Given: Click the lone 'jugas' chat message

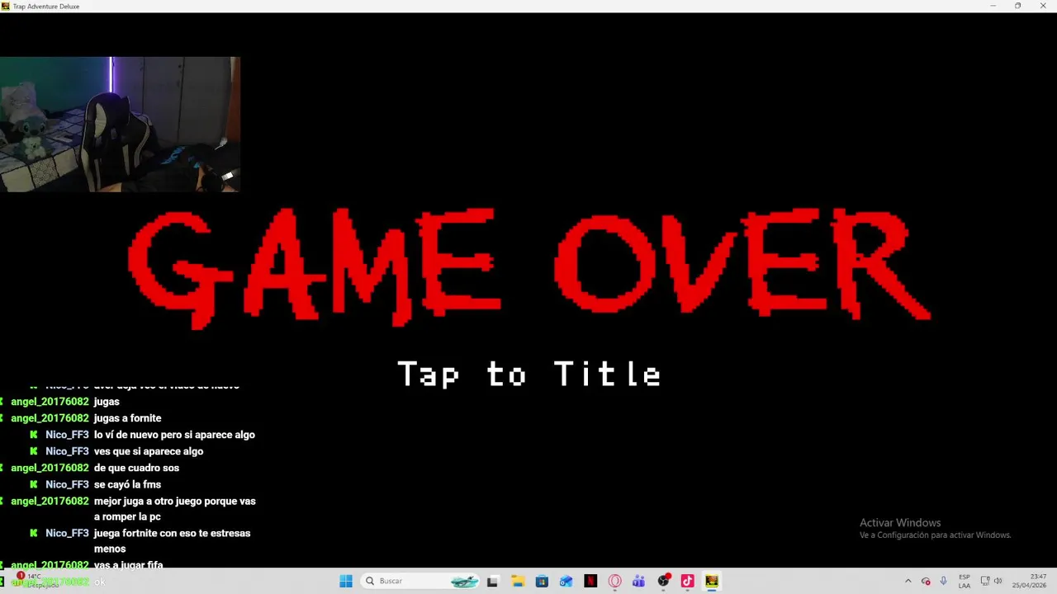Looking at the screenshot, I should [107, 402].
